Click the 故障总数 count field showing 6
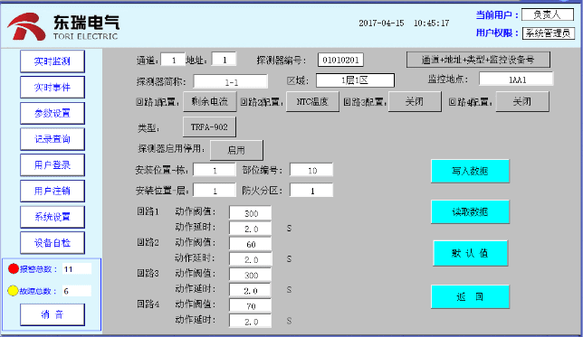This screenshot has width=583, height=337. pyautogui.click(x=77, y=291)
